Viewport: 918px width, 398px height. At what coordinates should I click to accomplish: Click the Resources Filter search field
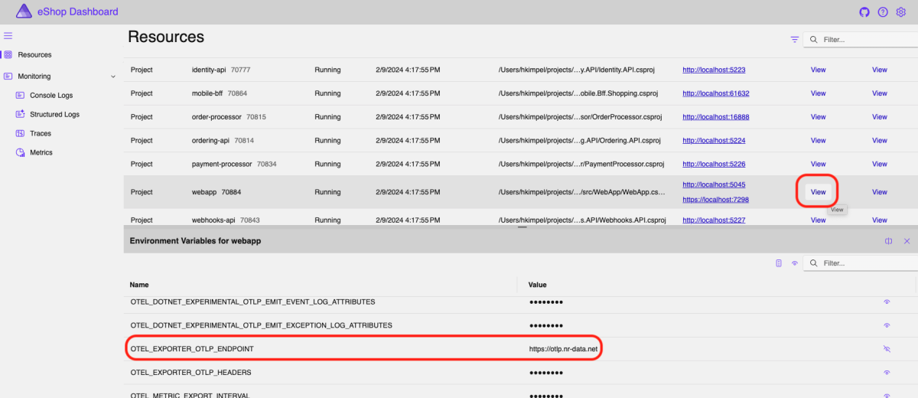coord(864,40)
